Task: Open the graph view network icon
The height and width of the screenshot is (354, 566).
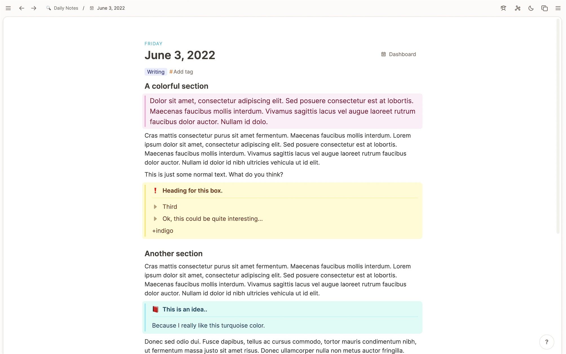Action: [x=517, y=8]
